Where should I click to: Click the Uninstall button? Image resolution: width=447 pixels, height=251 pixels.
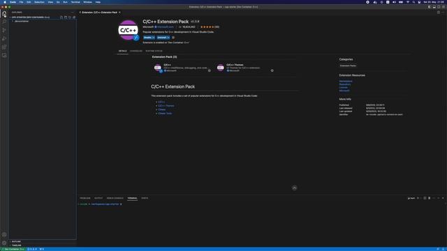pos(161,38)
